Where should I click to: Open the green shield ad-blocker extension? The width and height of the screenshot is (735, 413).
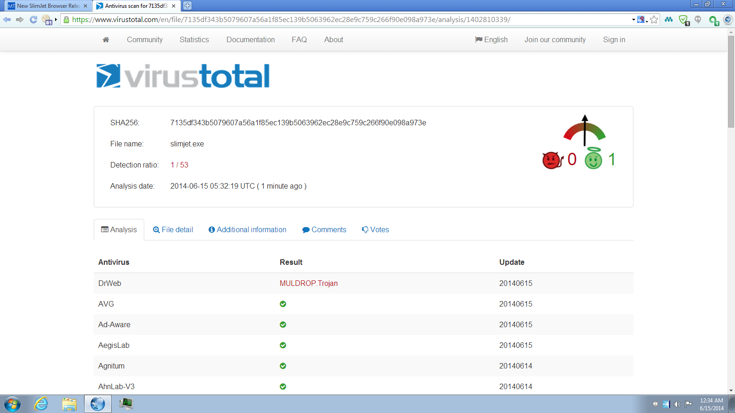coord(684,20)
